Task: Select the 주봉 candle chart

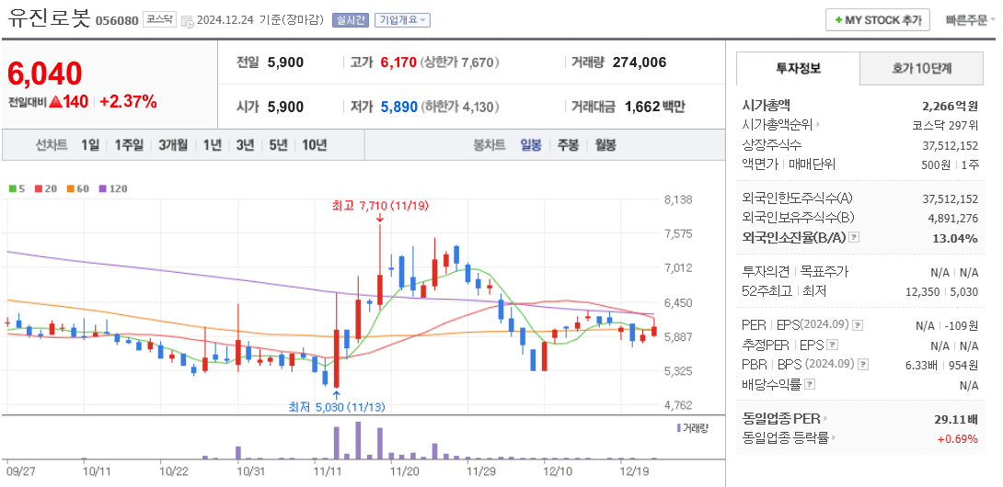Action: (x=568, y=145)
